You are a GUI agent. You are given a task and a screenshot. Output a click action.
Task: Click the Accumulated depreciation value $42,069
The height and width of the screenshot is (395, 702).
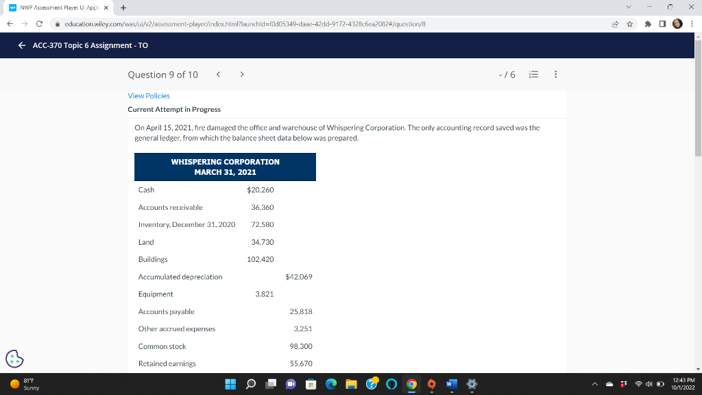[299, 277]
